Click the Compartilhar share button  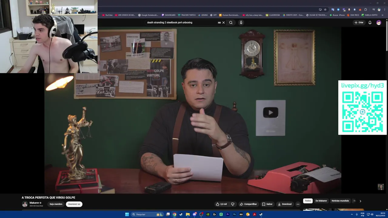pyautogui.click(x=248, y=204)
